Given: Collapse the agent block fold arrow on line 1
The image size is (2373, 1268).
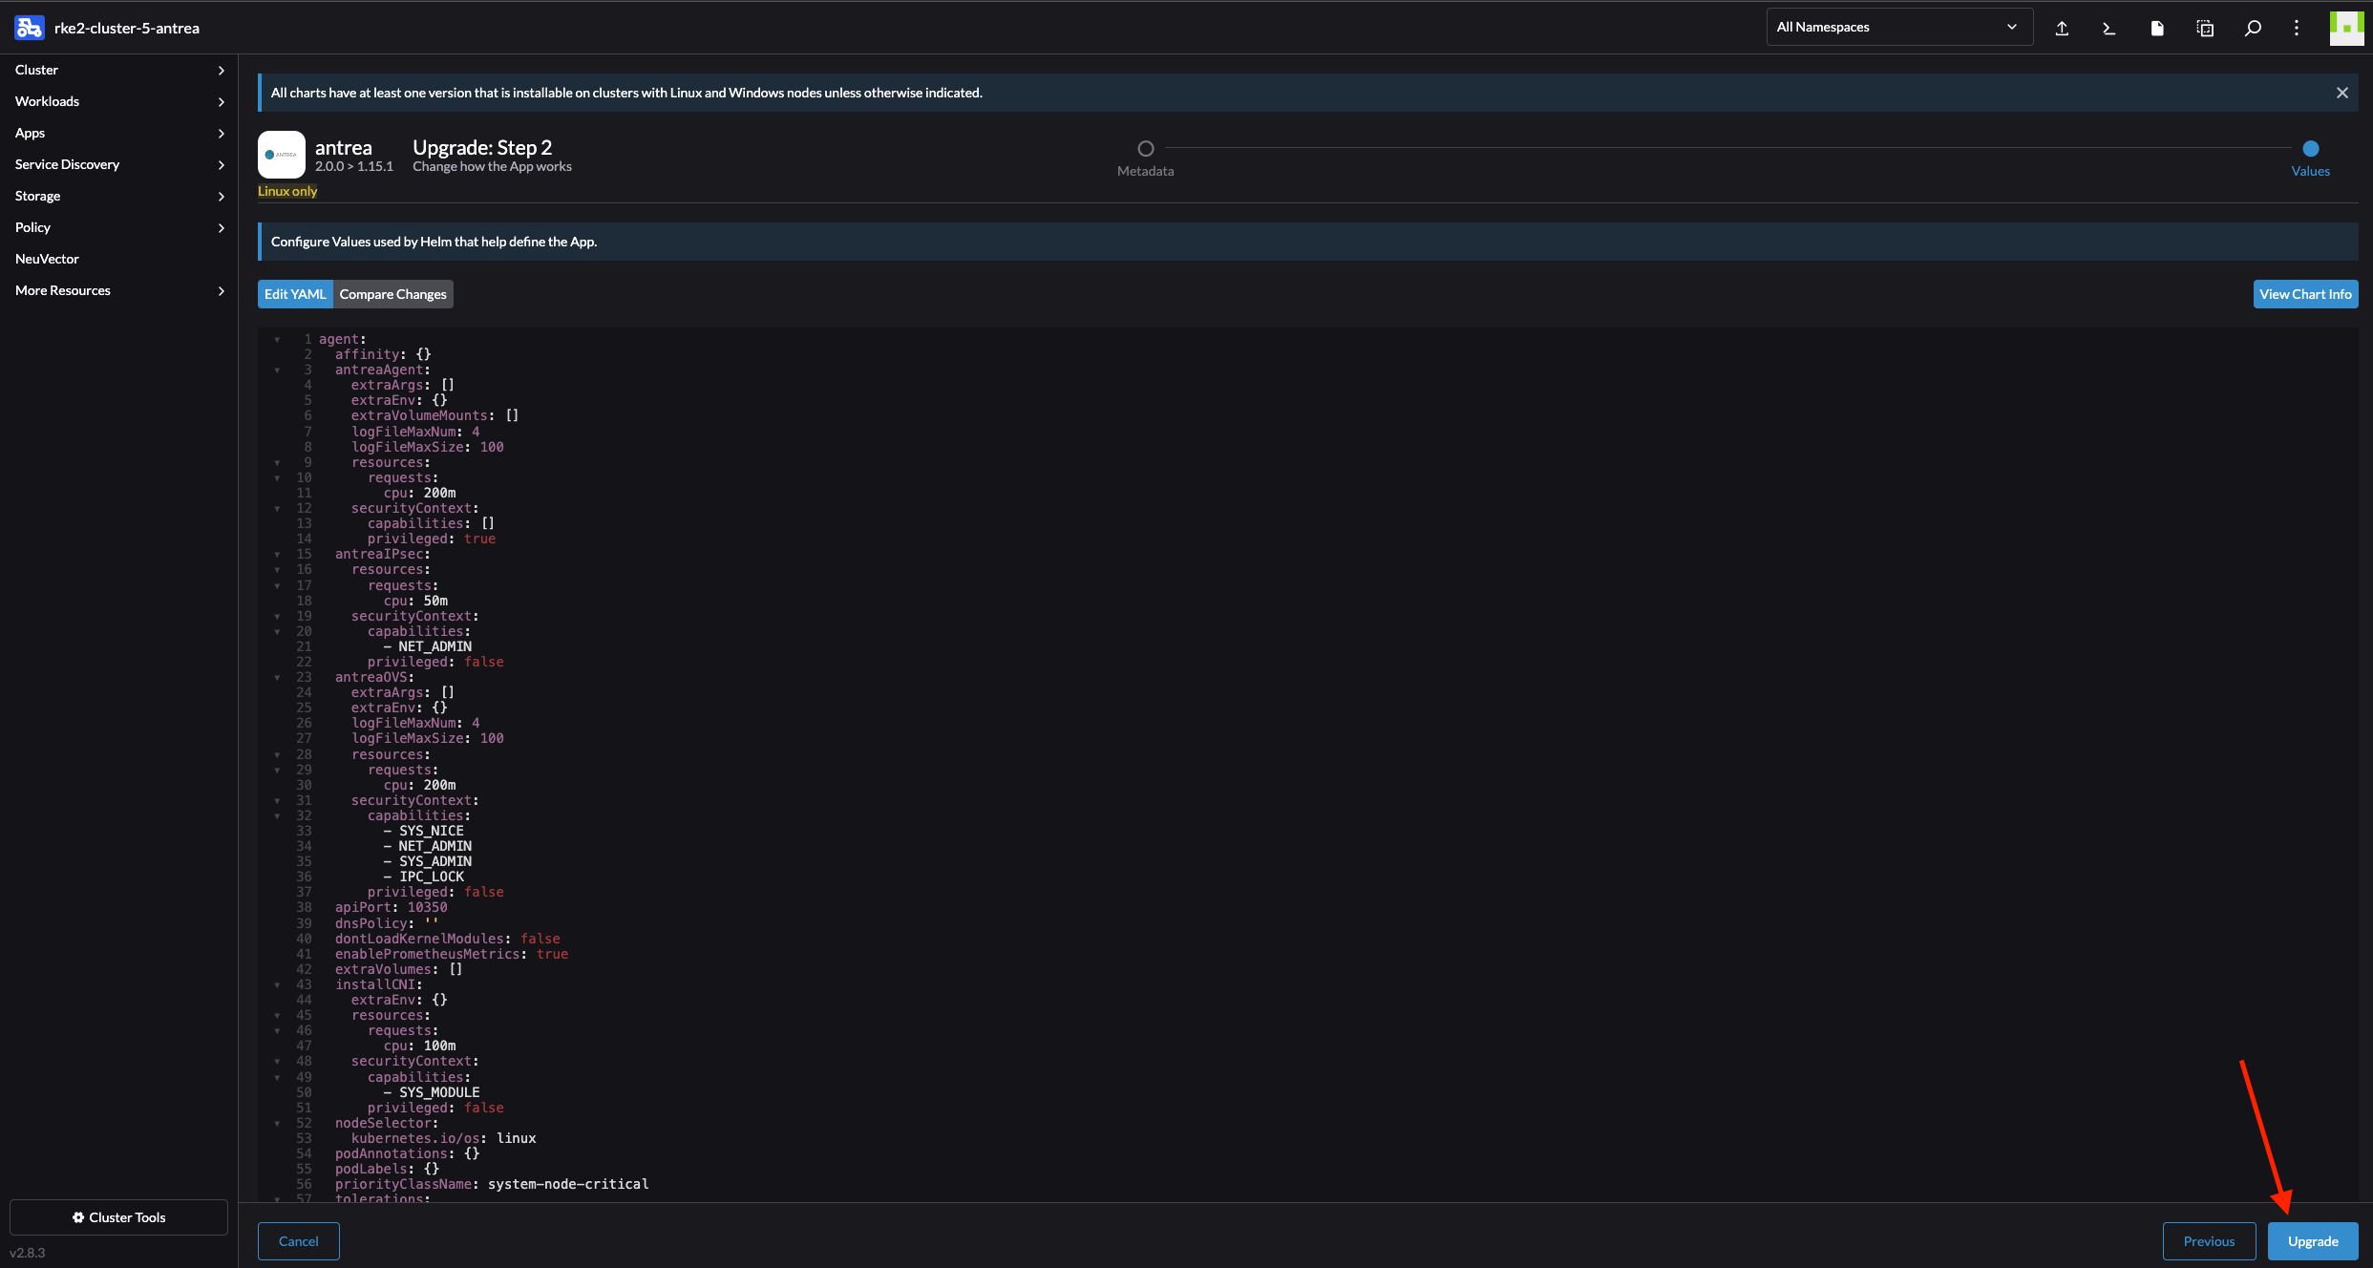Looking at the screenshot, I should (x=277, y=339).
